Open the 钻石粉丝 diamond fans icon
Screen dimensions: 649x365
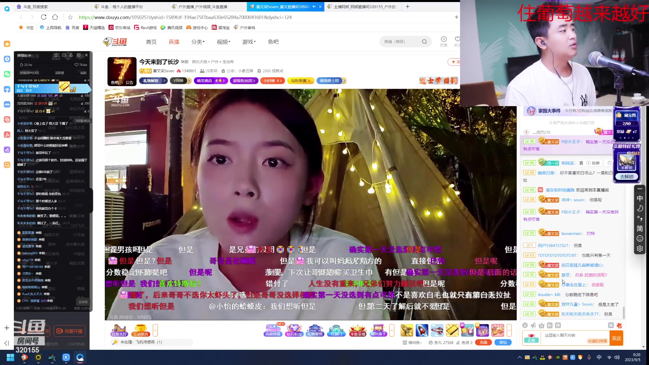[294, 330]
